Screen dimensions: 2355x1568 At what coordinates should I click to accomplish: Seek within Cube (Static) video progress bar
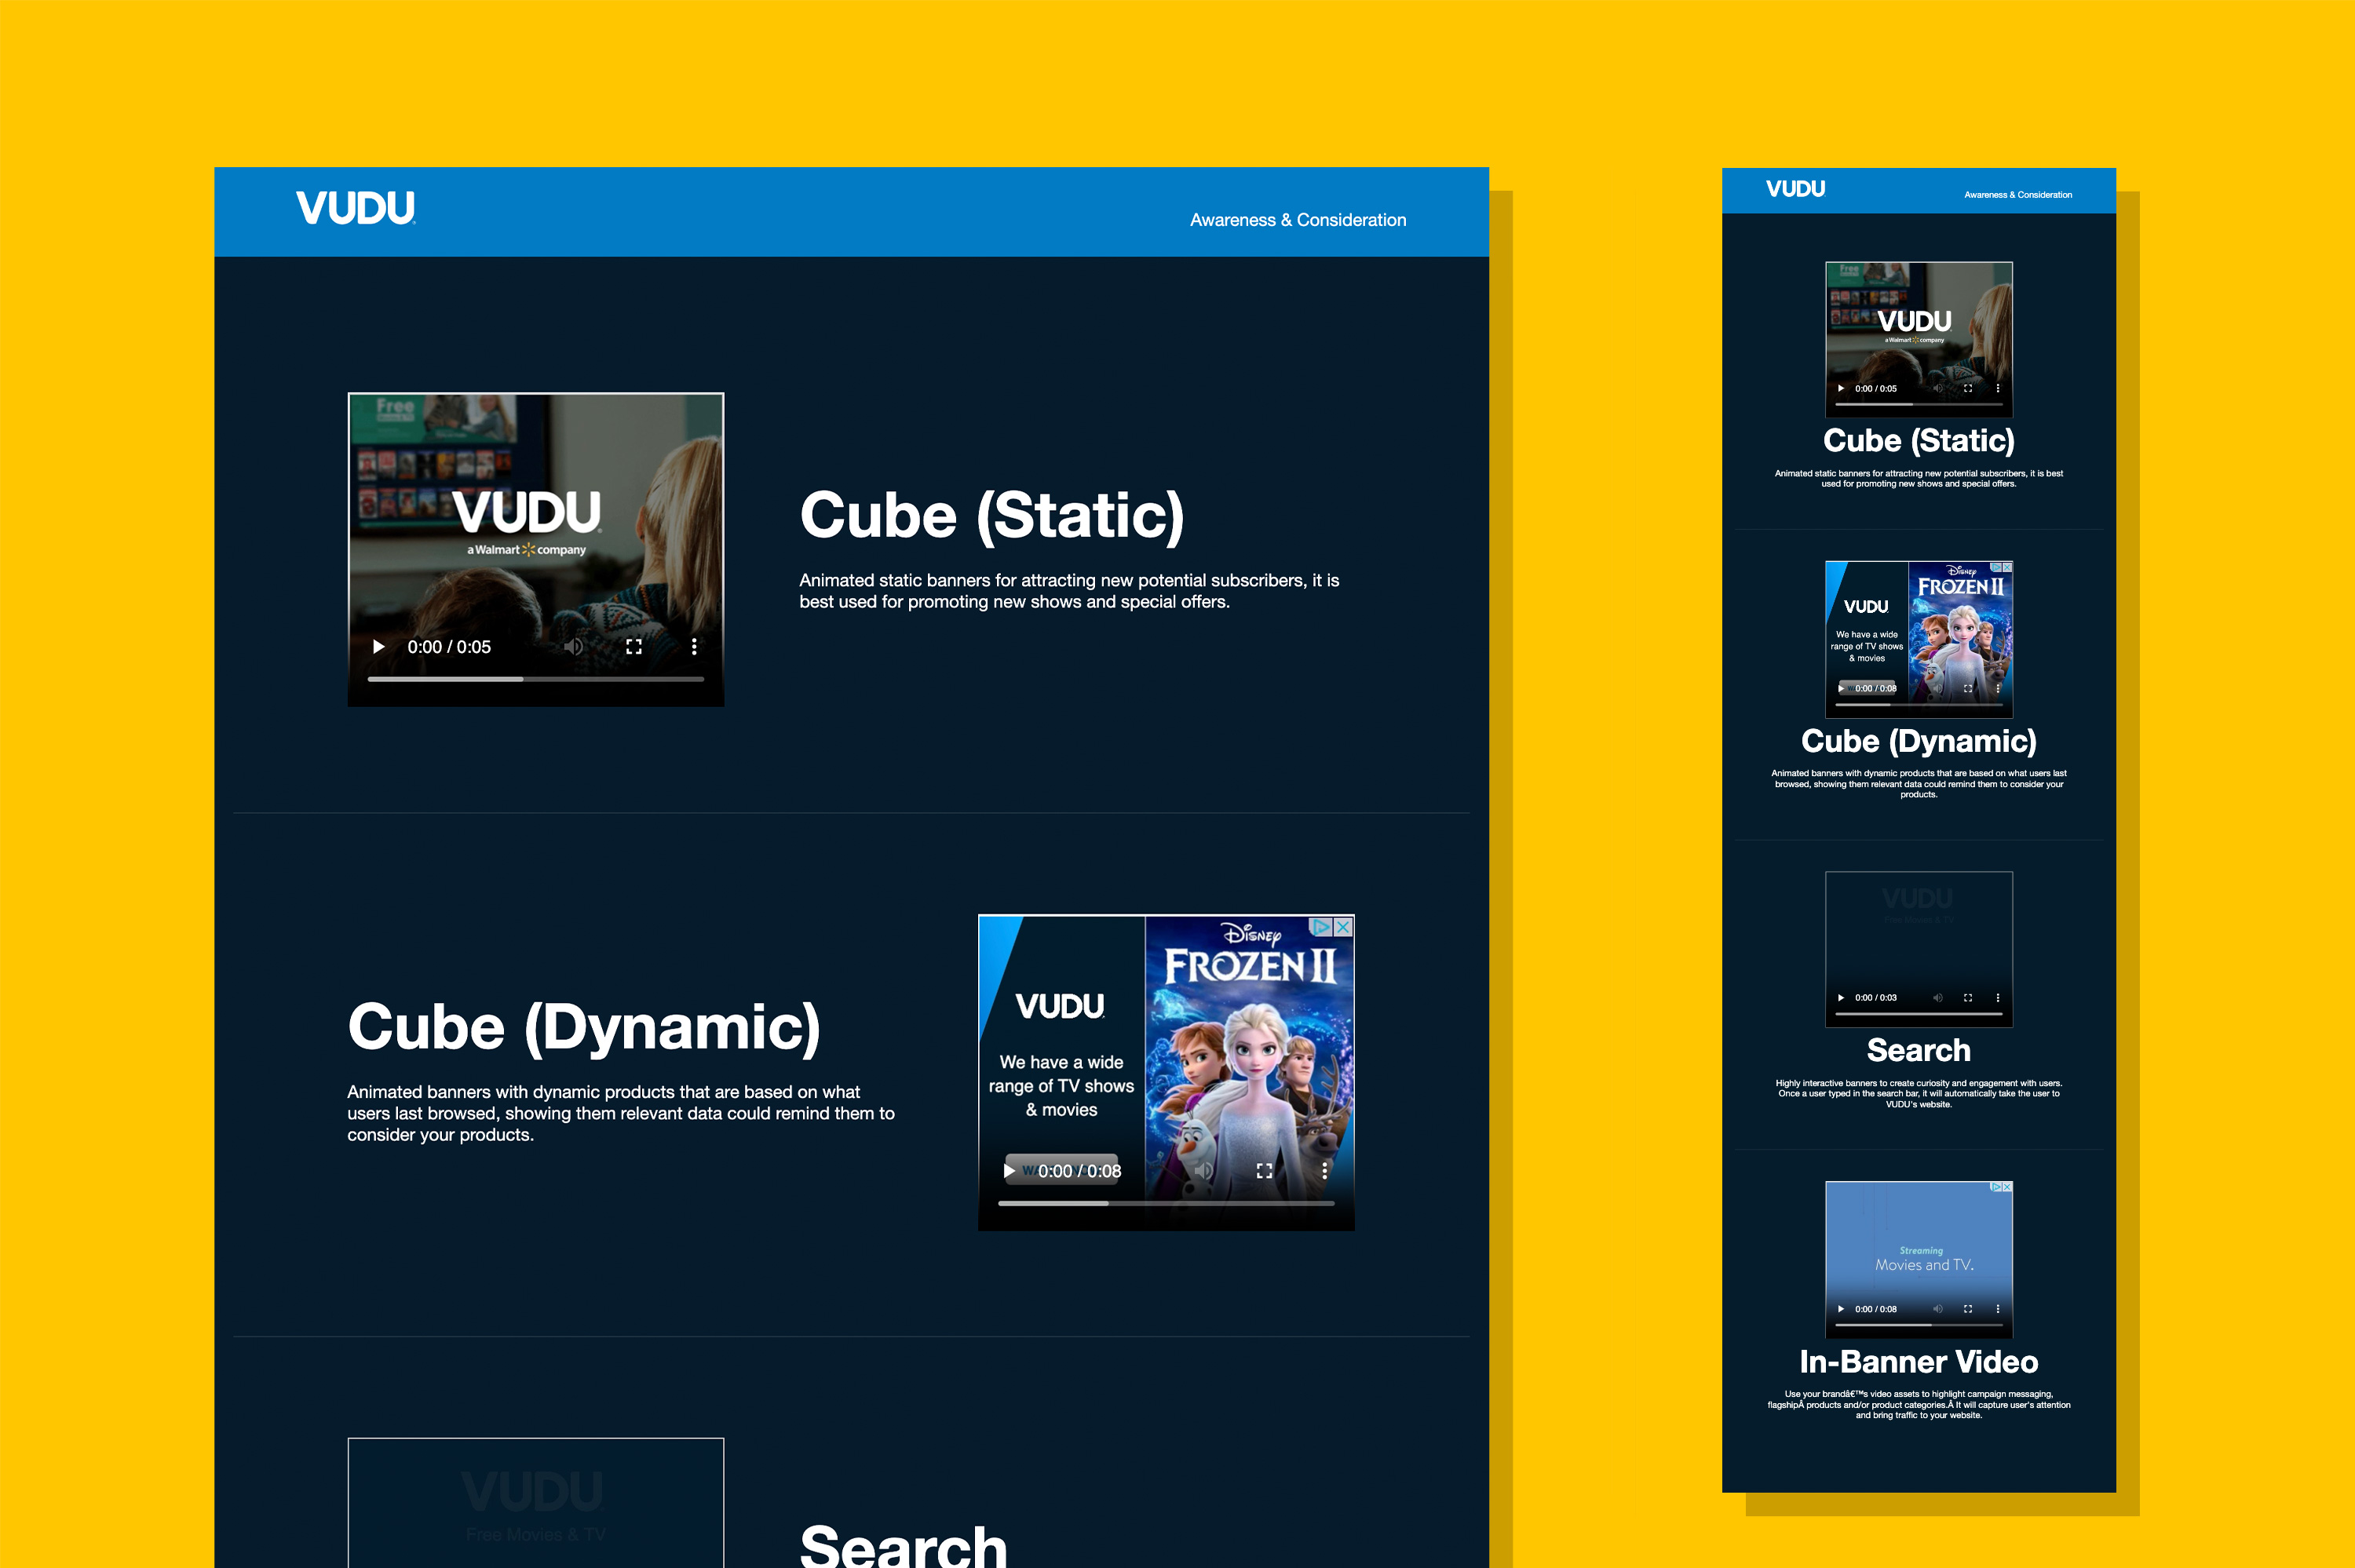536,679
